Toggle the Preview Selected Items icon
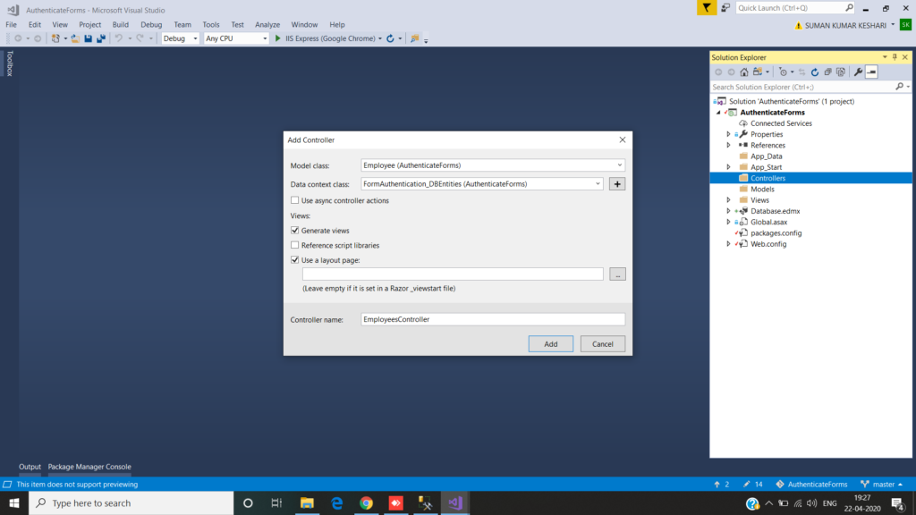The width and height of the screenshot is (916, 515). click(x=871, y=72)
